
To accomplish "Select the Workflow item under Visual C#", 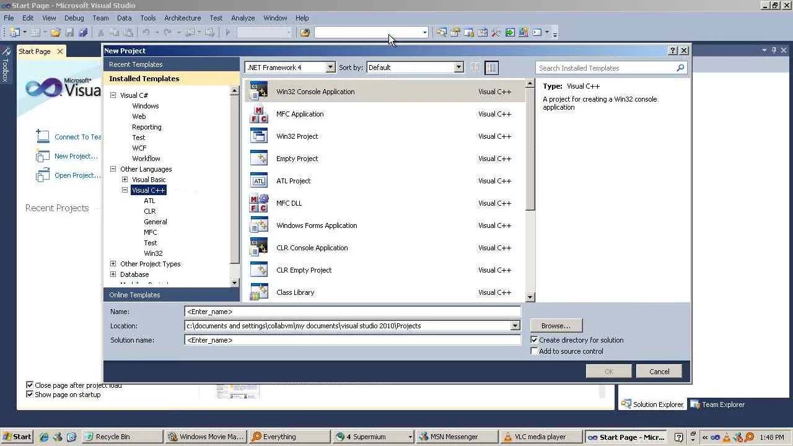I will click(x=146, y=159).
